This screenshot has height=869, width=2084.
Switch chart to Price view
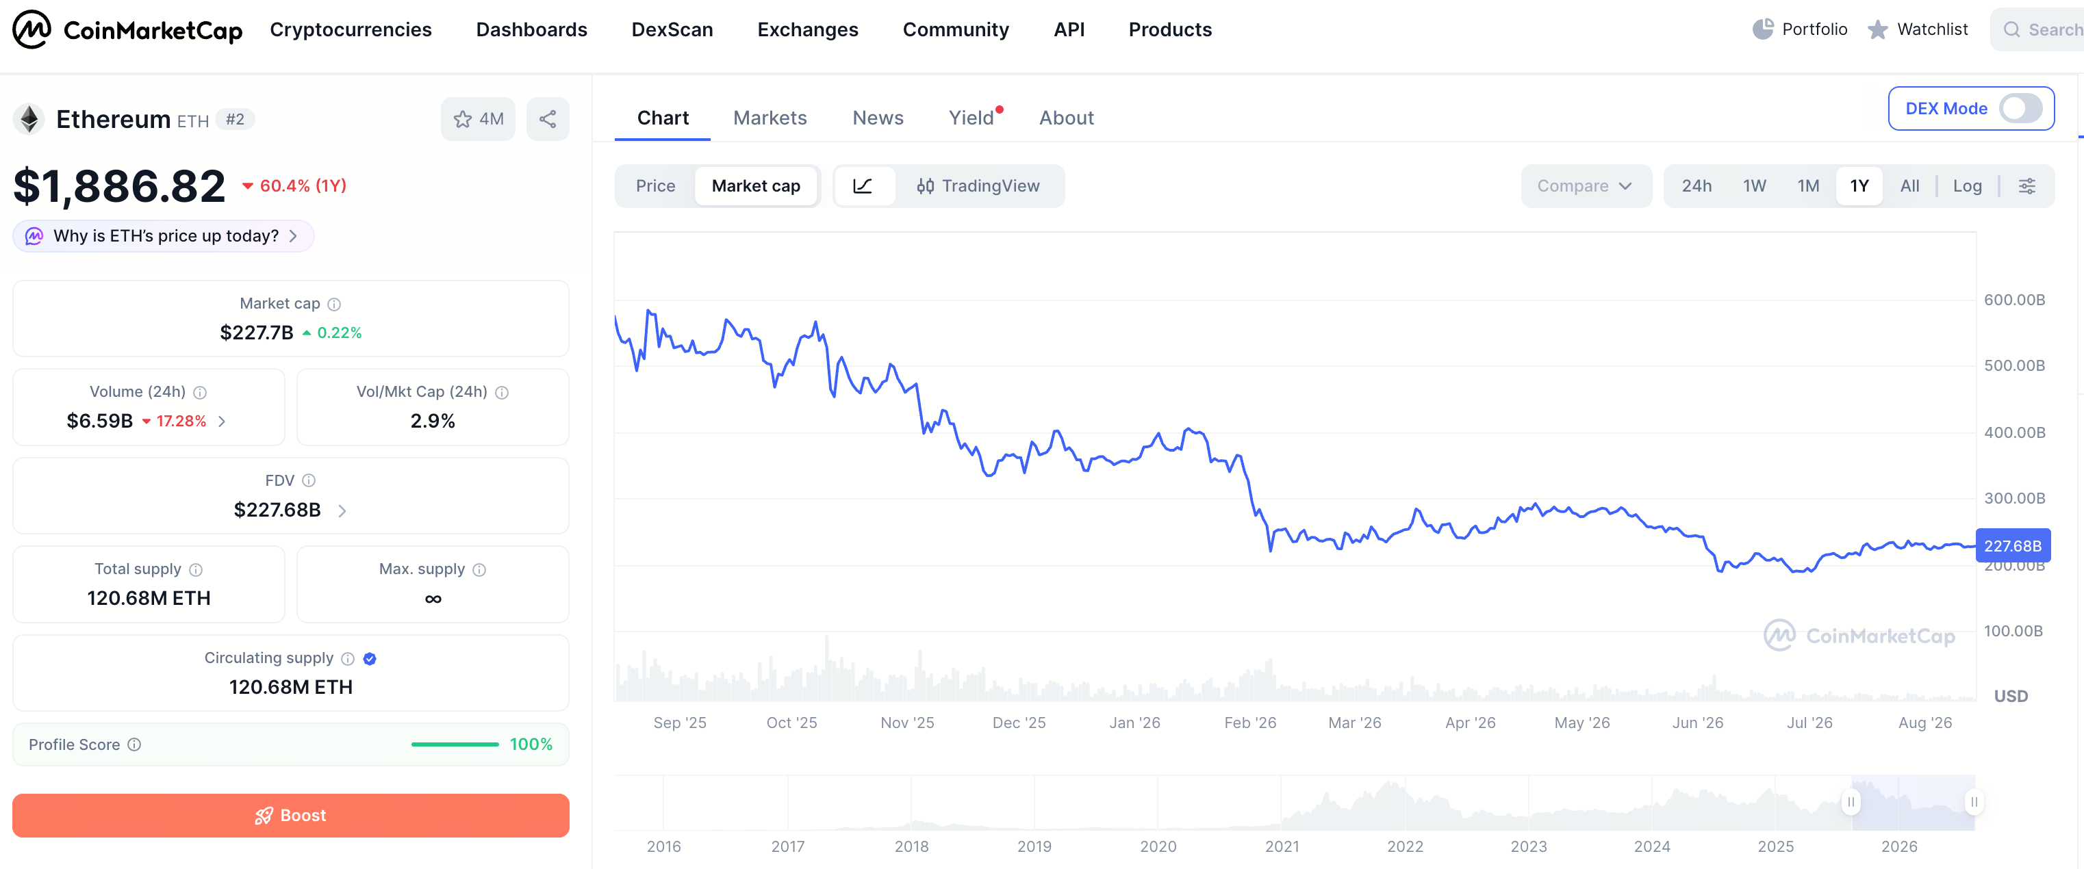655,186
